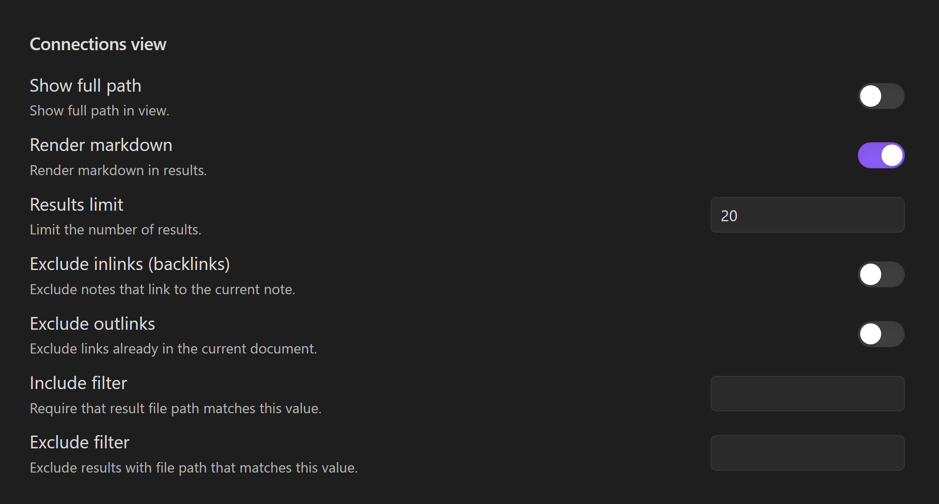Click the "Exclude inlinks (backlinks)" title

click(x=130, y=264)
